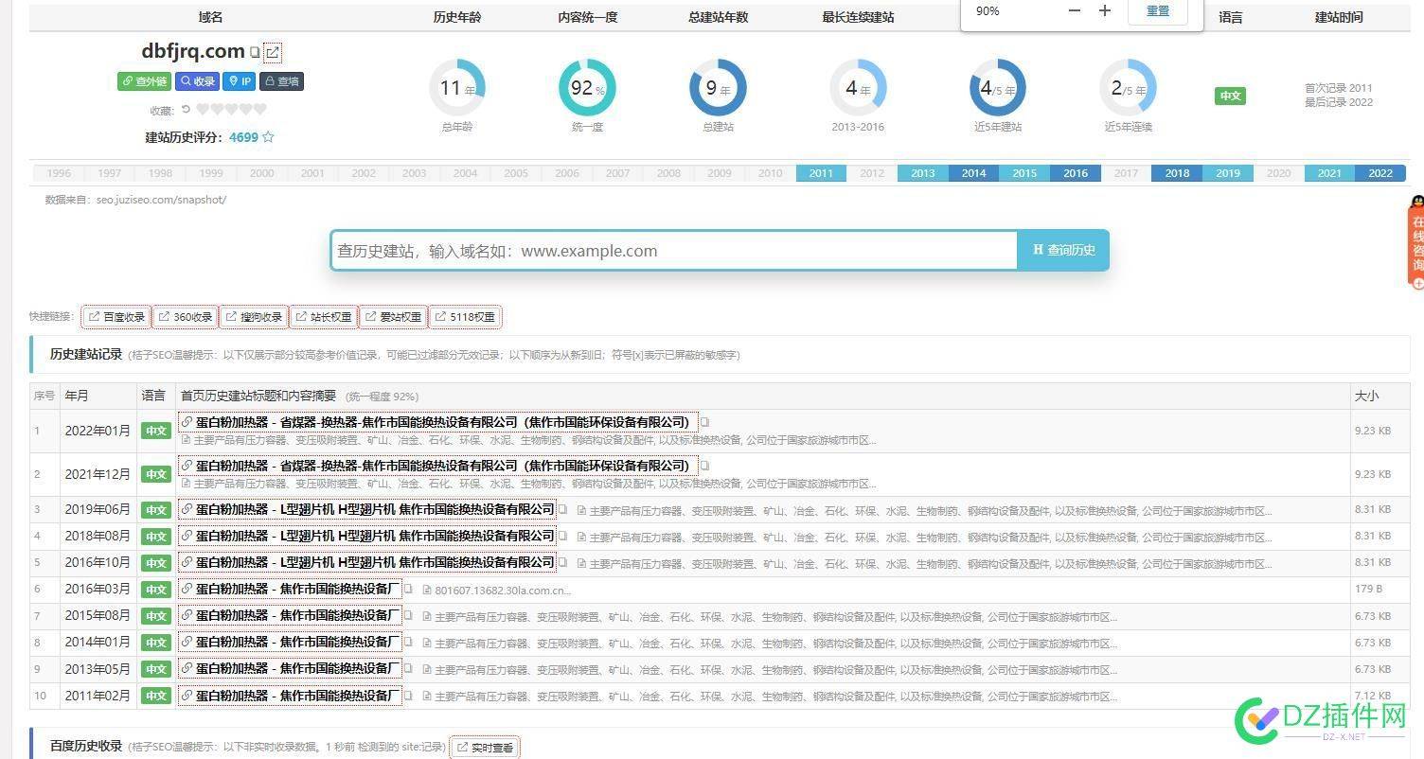The image size is (1424, 759).
Task: Click the 中文 language badge in header
Action: [1230, 96]
